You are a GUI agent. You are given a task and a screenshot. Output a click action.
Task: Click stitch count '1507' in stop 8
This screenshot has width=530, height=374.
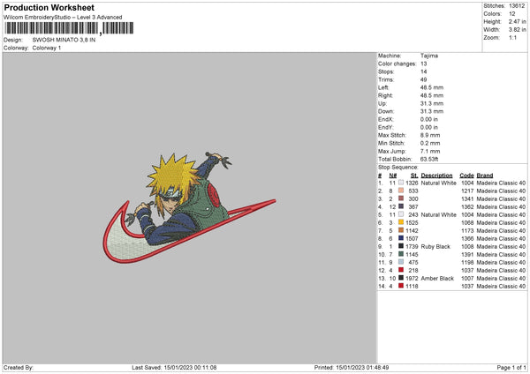412,239
